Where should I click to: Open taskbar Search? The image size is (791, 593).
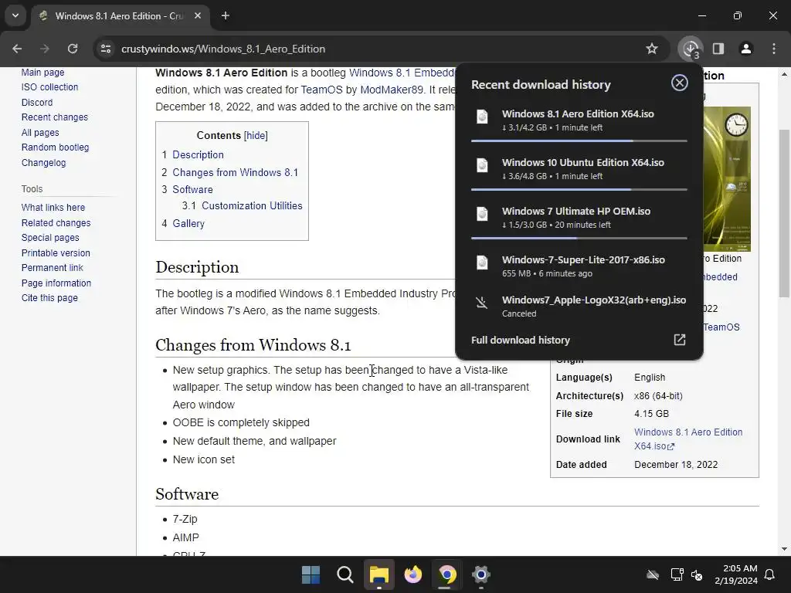345,574
